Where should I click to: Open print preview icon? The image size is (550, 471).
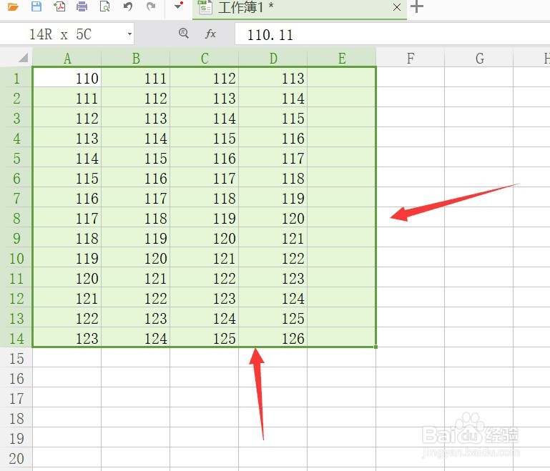point(105,6)
